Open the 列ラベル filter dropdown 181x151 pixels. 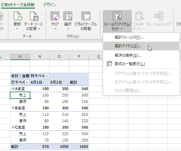click(x=47, y=76)
